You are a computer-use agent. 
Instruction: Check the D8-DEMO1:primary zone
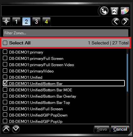pos(5,52)
